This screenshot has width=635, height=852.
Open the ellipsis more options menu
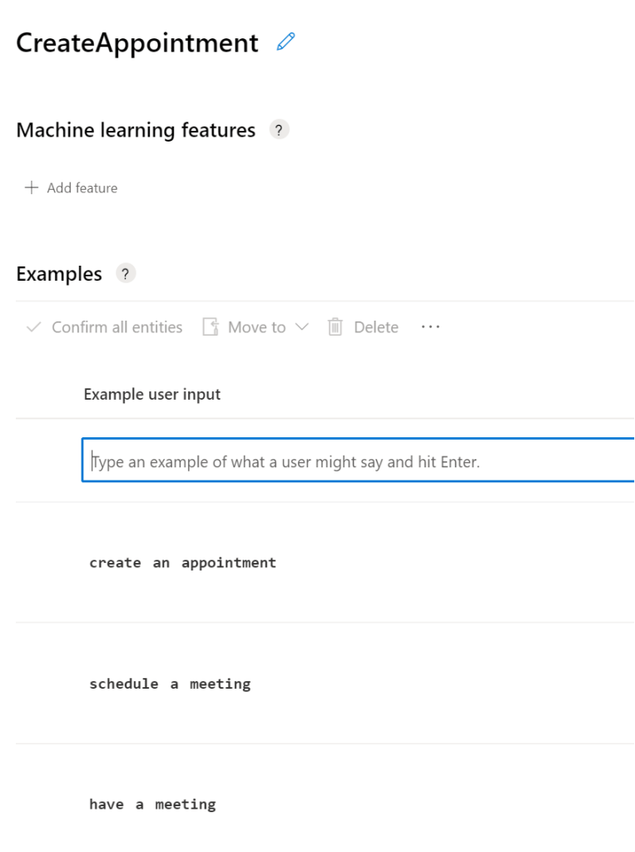click(430, 326)
